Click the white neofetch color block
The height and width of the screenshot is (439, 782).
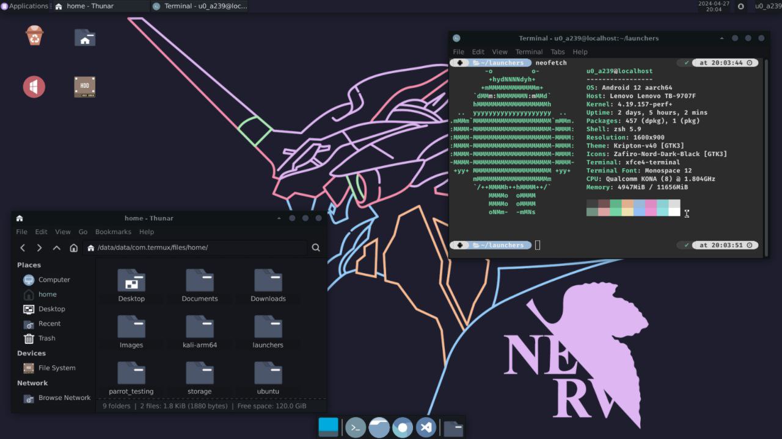[x=674, y=212]
